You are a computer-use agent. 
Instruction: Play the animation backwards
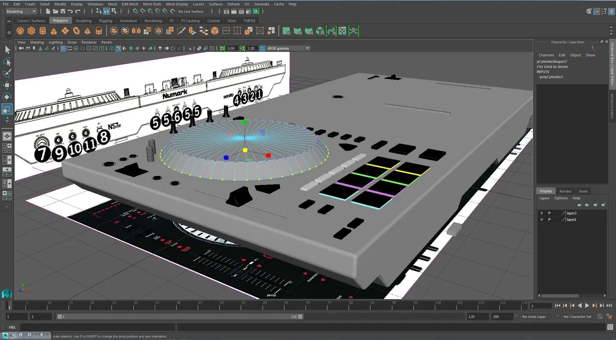[580, 305]
